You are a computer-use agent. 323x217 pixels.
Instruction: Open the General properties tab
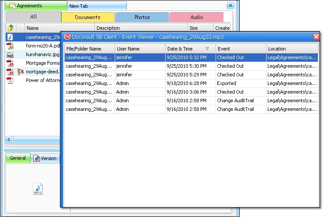tap(18, 158)
